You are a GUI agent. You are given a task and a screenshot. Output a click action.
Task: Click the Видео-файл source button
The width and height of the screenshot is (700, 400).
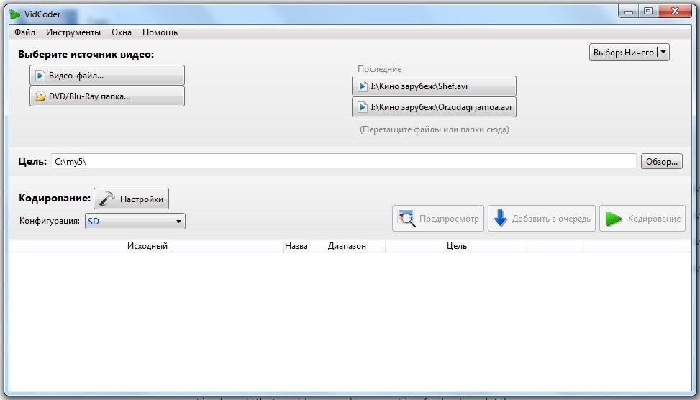click(107, 76)
